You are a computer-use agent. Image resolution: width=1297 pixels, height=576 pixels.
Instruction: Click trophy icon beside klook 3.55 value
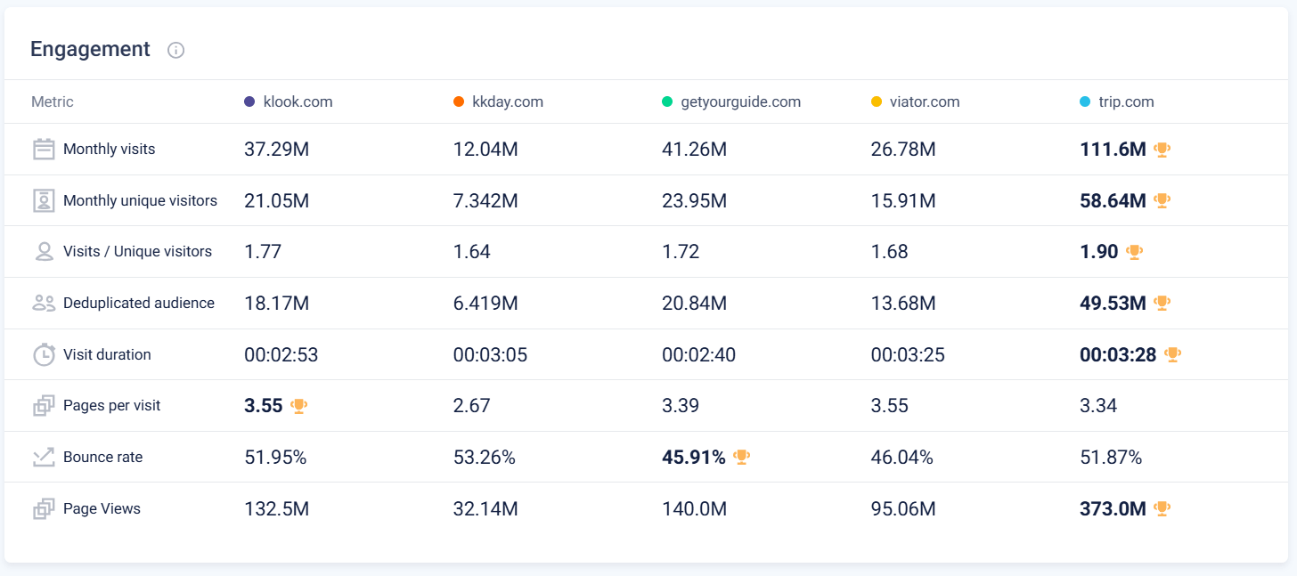click(298, 406)
